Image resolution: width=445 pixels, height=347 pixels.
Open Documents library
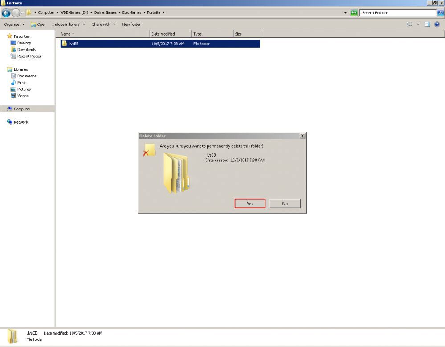(26, 76)
